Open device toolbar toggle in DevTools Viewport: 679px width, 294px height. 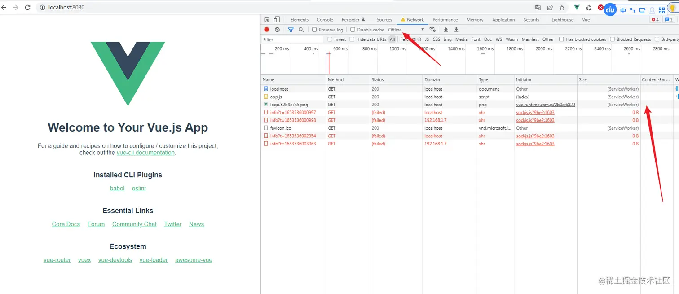[277, 19]
